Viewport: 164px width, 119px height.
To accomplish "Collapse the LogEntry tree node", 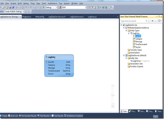I will pyautogui.click(x=129, y=33).
